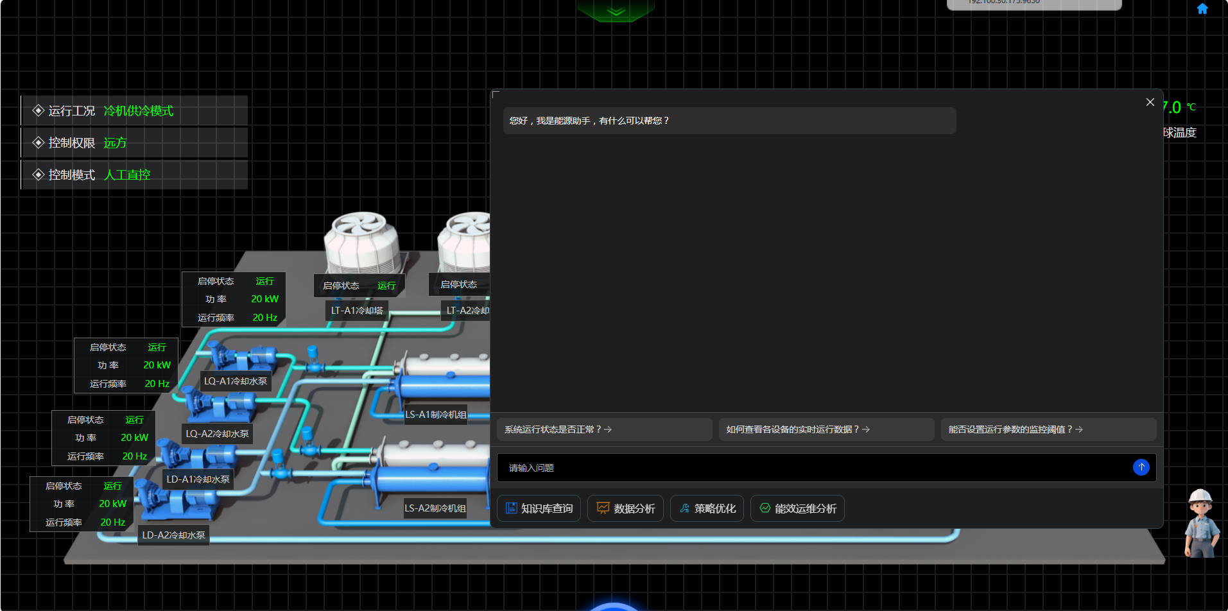Select the 运行工况 status row
This screenshot has height=611, width=1228.
tap(134, 111)
